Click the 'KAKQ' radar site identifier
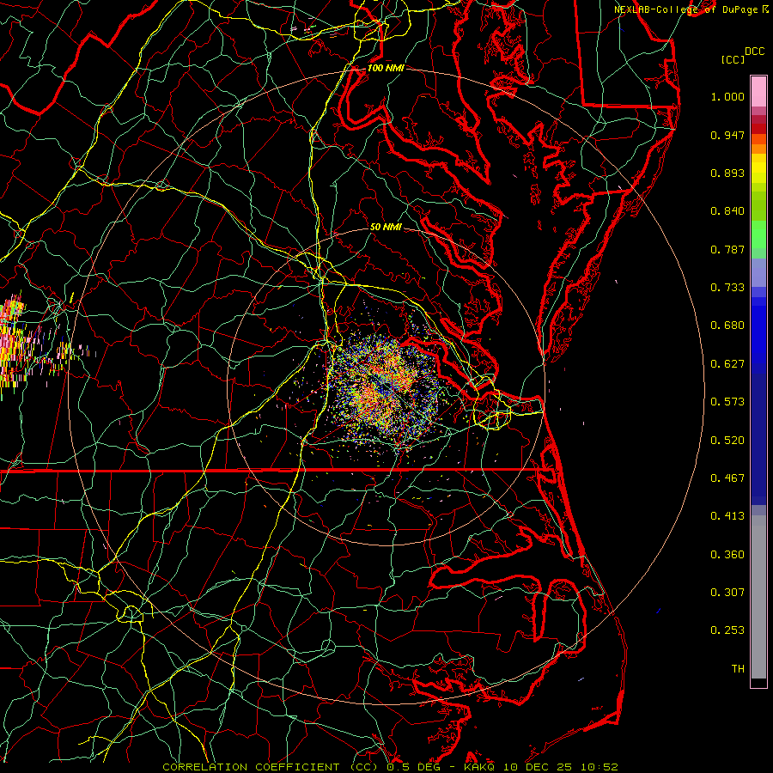The width and height of the screenshot is (773, 773). tap(481, 767)
